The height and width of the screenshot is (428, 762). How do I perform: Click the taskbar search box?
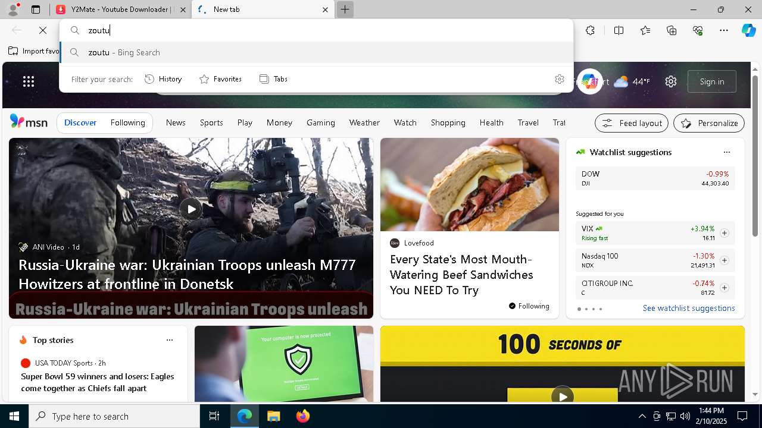(114, 416)
